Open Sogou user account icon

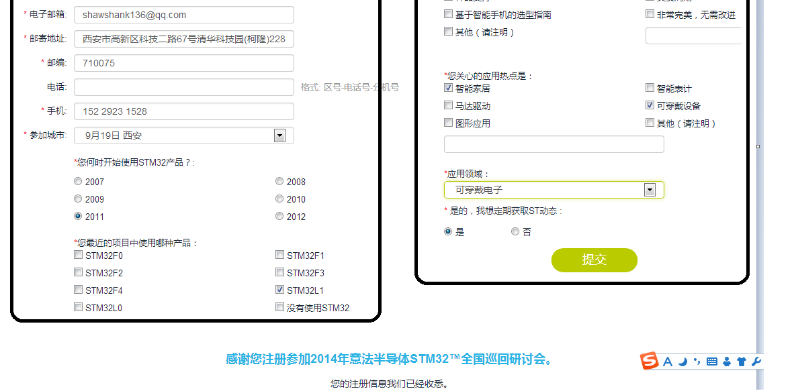click(727, 361)
